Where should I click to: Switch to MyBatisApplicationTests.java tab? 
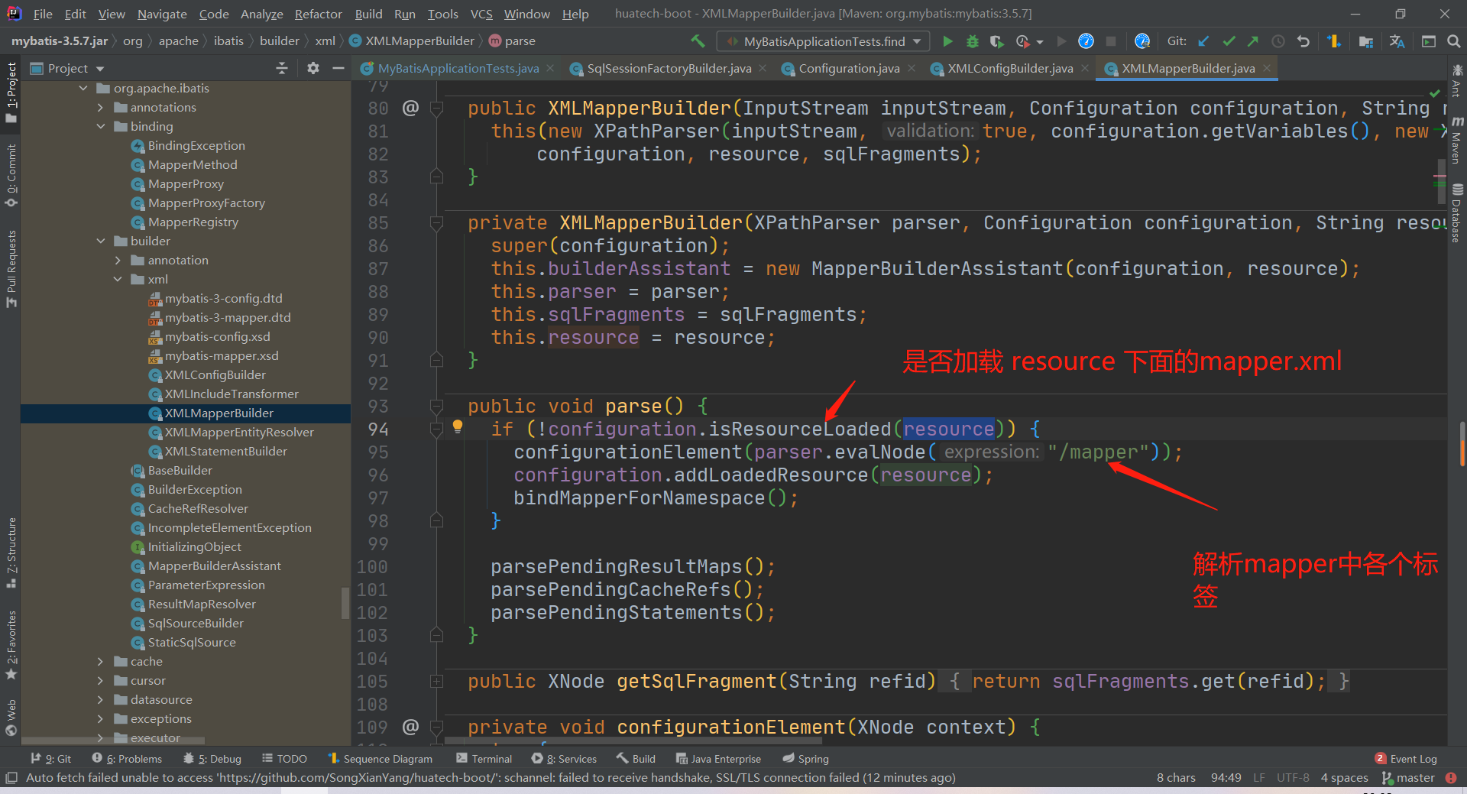click(458, 68)
